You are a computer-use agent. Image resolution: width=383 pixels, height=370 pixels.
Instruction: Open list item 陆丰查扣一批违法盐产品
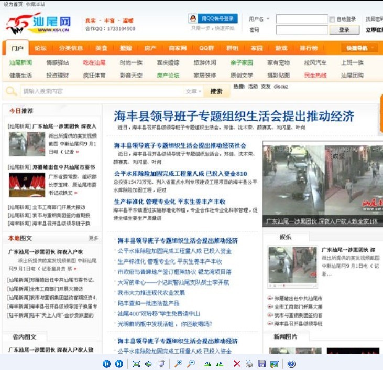click(148, 303)
